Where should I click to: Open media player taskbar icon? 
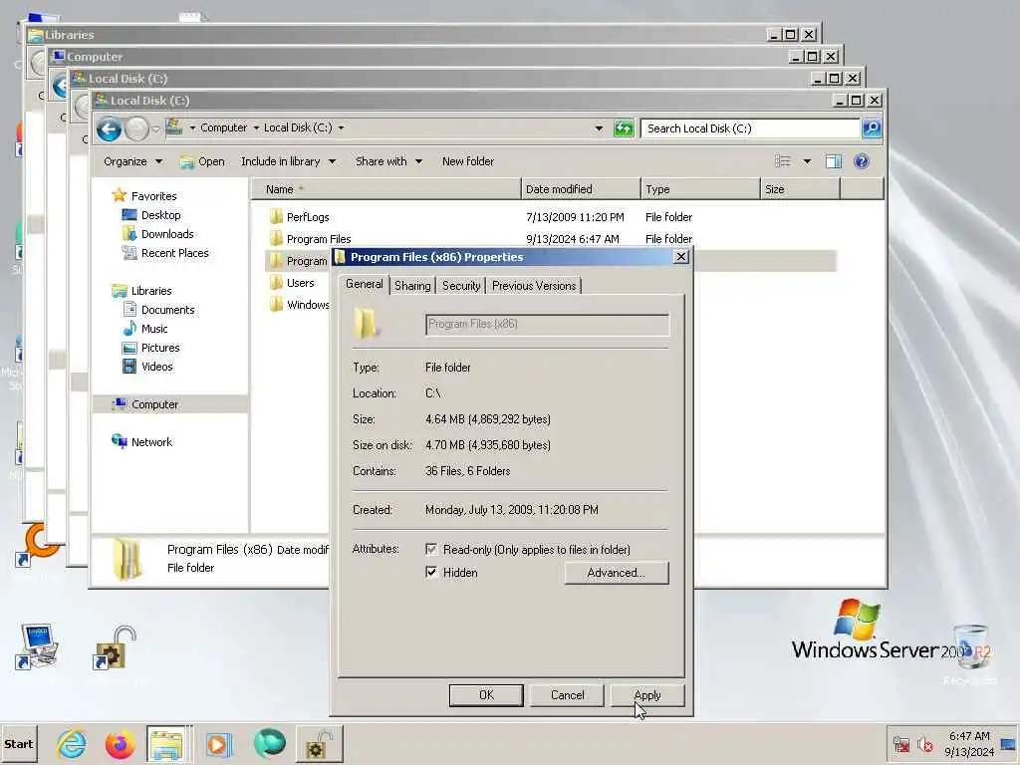pos(218,744)
